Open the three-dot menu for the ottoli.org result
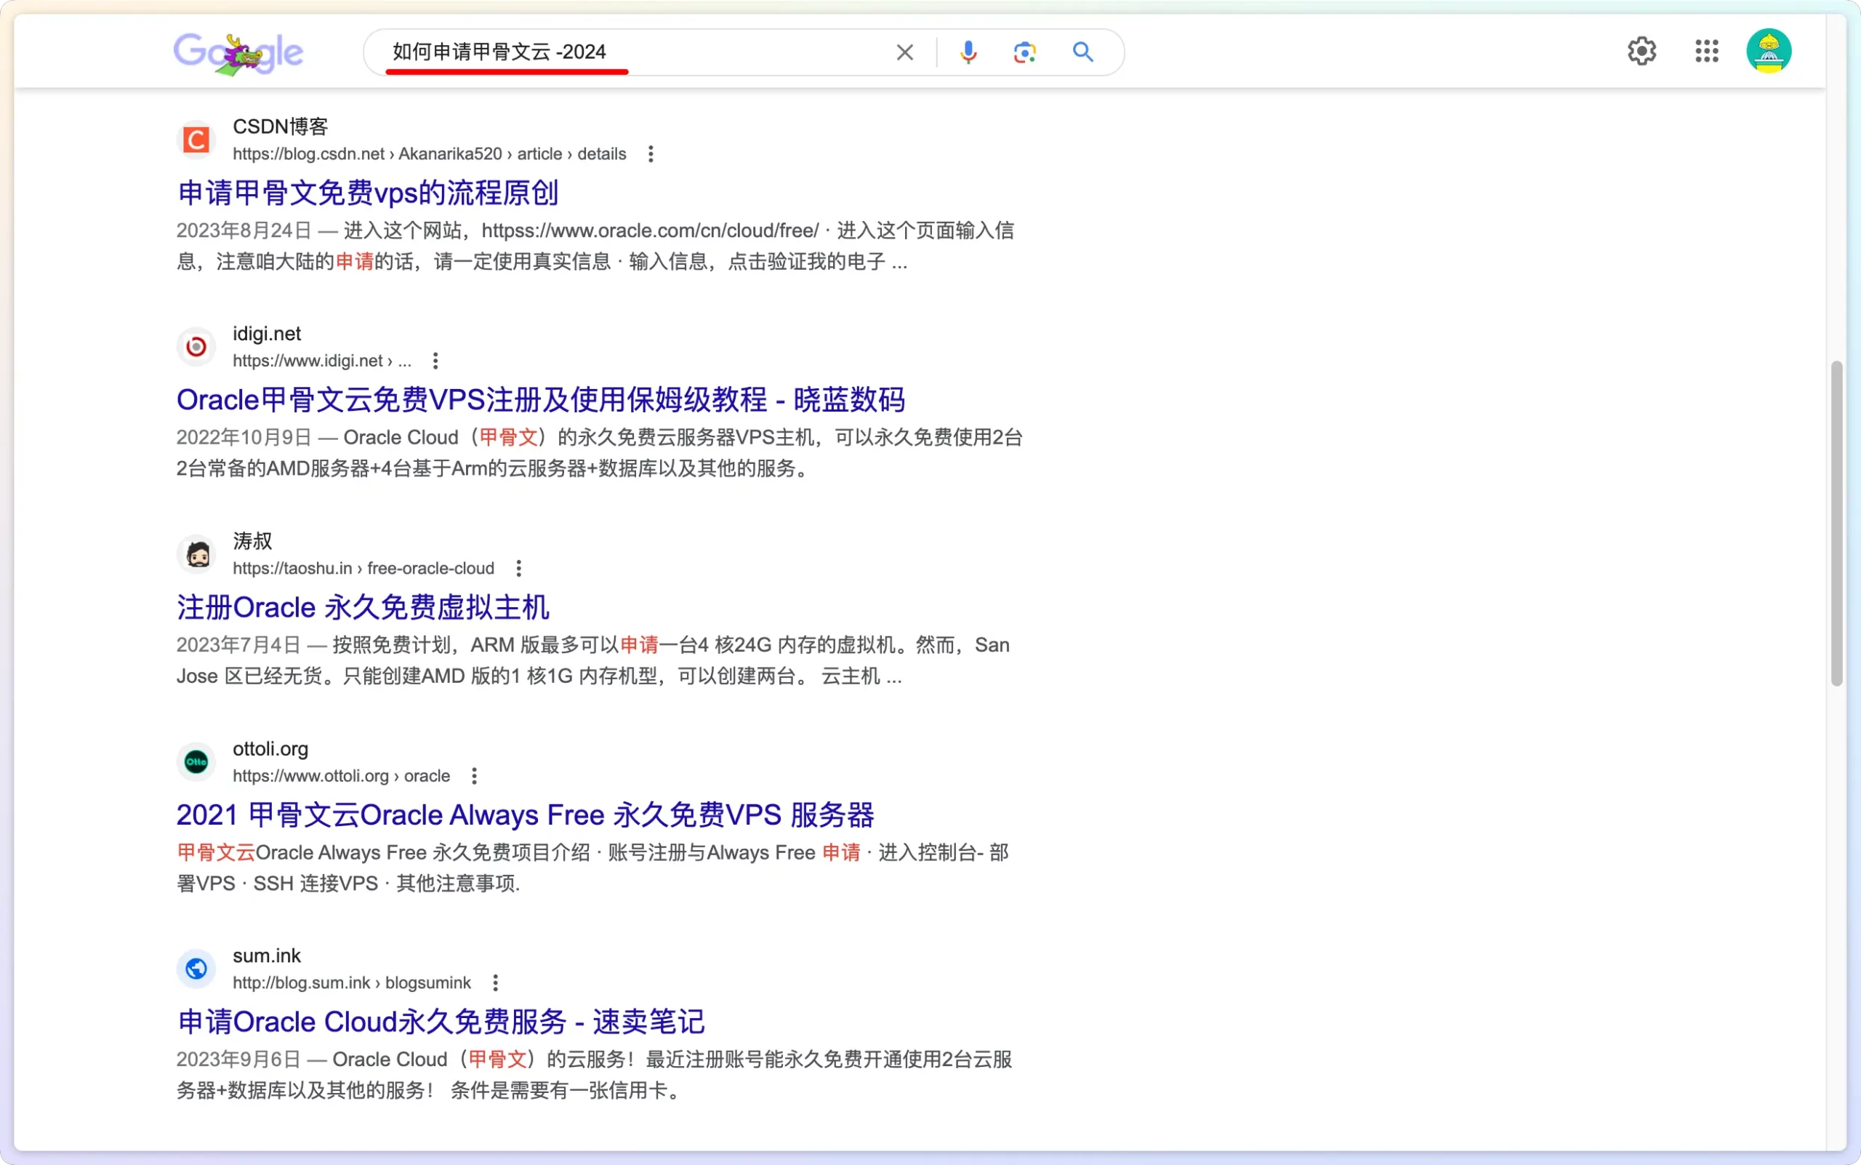This screenshot has height=1165, width=1861. 475,776
